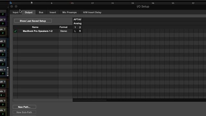Click the Analog header label
The width and height of the screenshot is (206, 116).
coord(77,24)
